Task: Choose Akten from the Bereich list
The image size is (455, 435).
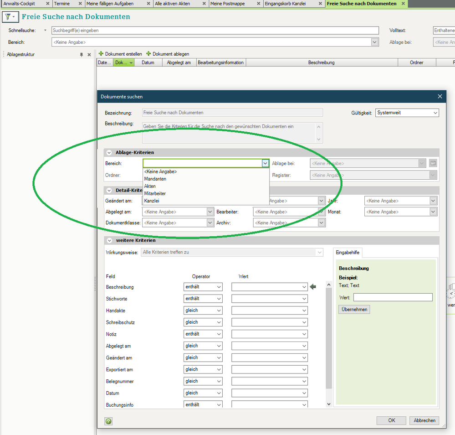Action: tap(206, 186)
